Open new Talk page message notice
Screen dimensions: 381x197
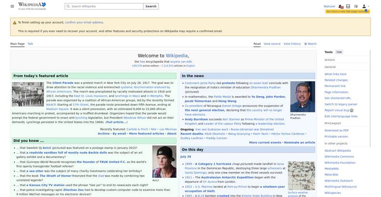point(348,11)
